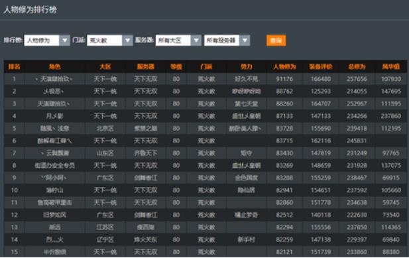Screen dimensions: 409x258
Task: Select the 风华值 value 59745
Action: click(x=390, y=203)
